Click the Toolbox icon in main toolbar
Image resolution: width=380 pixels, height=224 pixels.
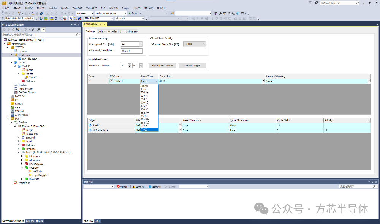[x=229, y=13]
